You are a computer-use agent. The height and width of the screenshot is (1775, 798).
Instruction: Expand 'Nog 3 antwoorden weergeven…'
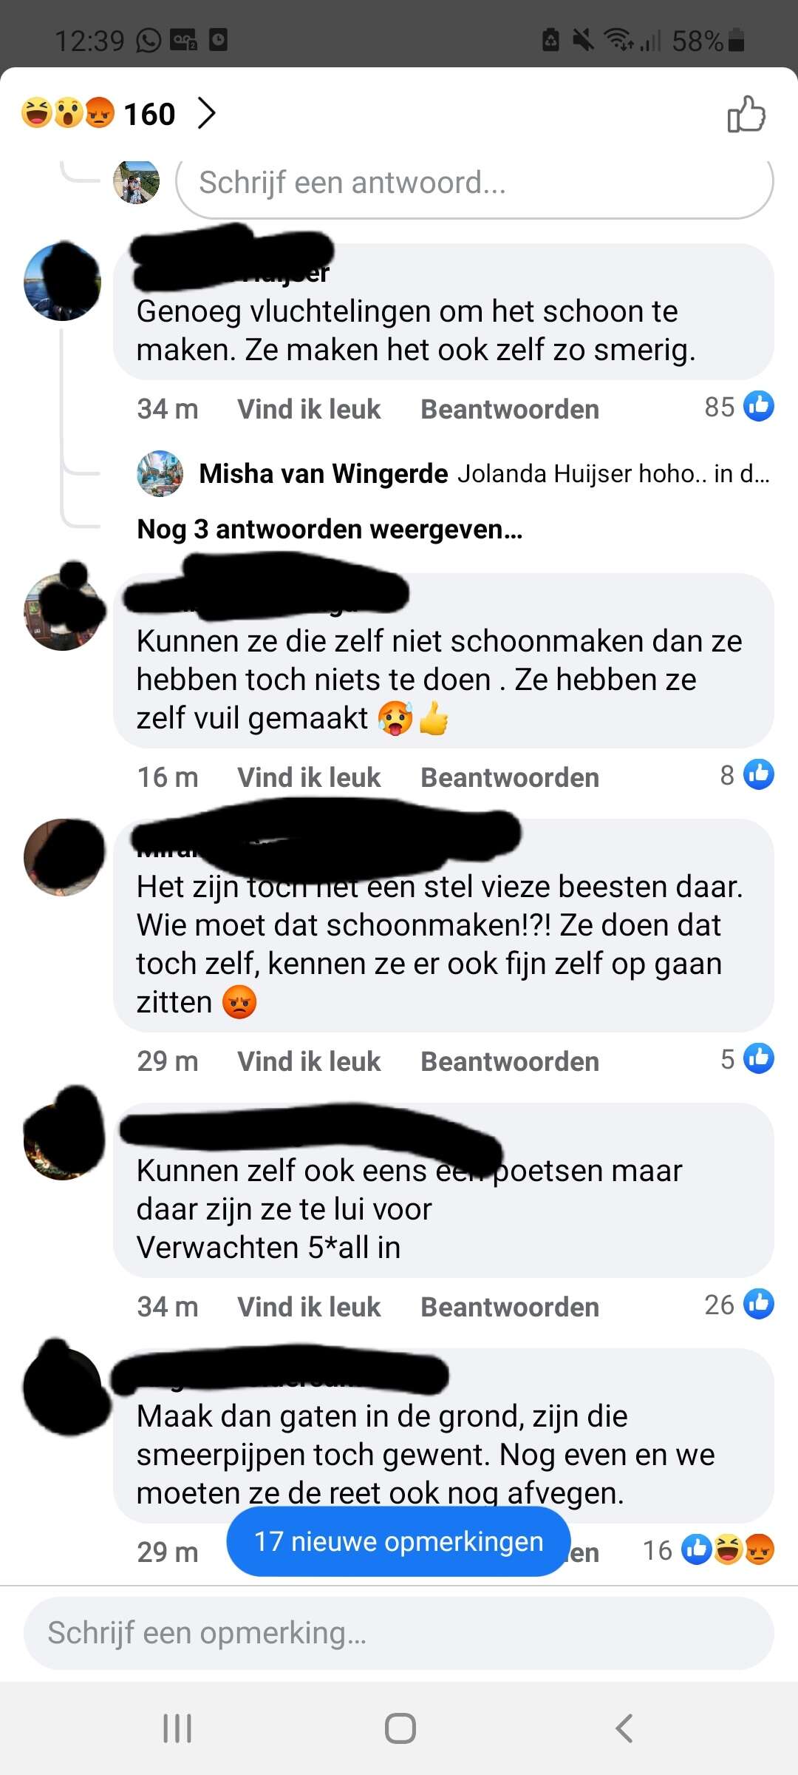(x=330, y=530)
